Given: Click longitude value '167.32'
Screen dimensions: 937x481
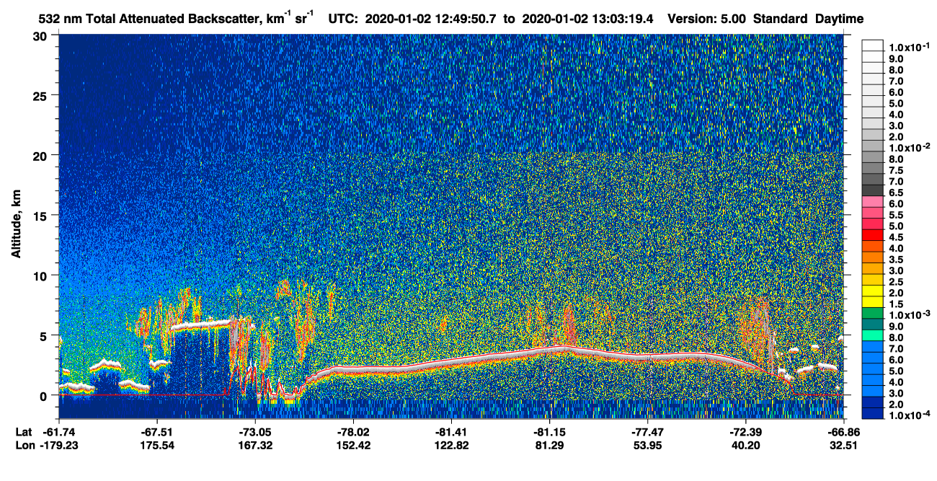Looking at the screenshot, I should [255, 446].
